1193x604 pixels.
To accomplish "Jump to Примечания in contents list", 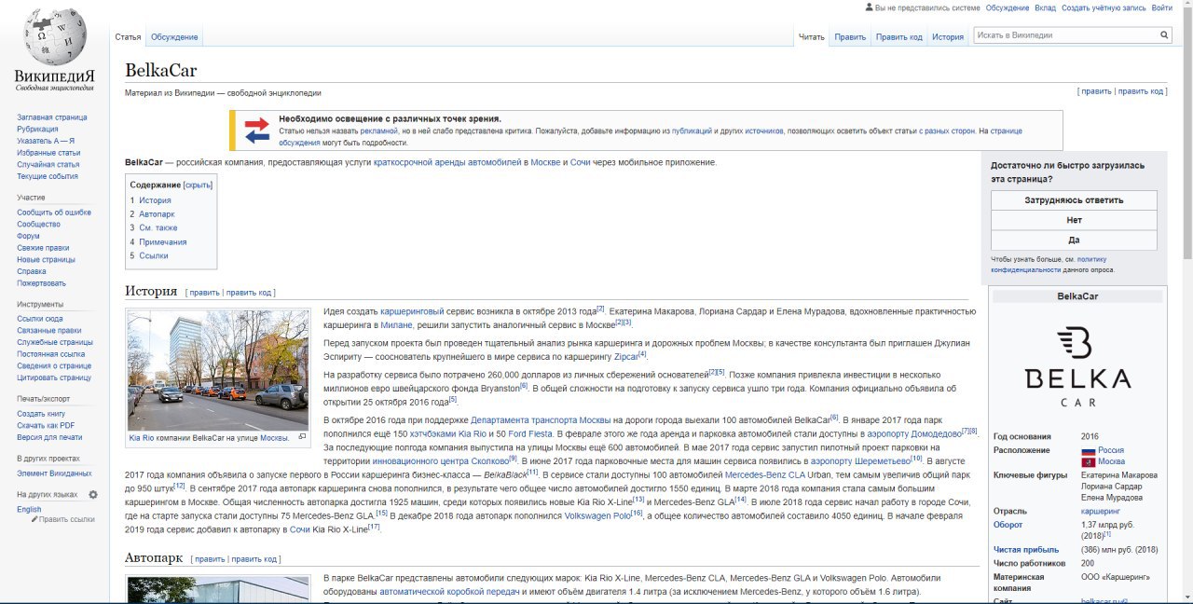I will tap(162, 241).
